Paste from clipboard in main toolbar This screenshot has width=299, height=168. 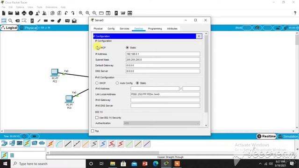tap(59, 13)
